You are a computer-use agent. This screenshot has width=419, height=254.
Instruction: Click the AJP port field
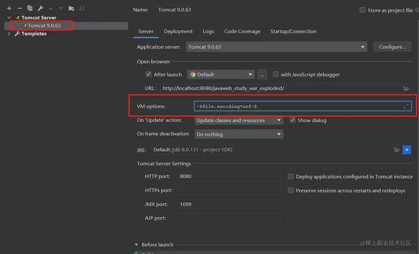point(229,218)
